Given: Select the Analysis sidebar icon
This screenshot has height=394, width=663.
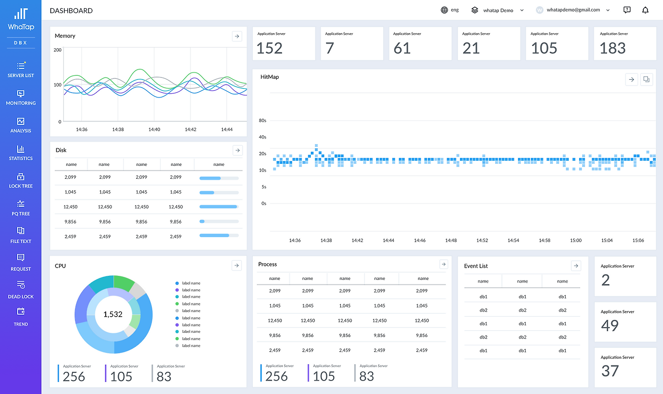Looking at the screenshot, I should click(21, 122).
